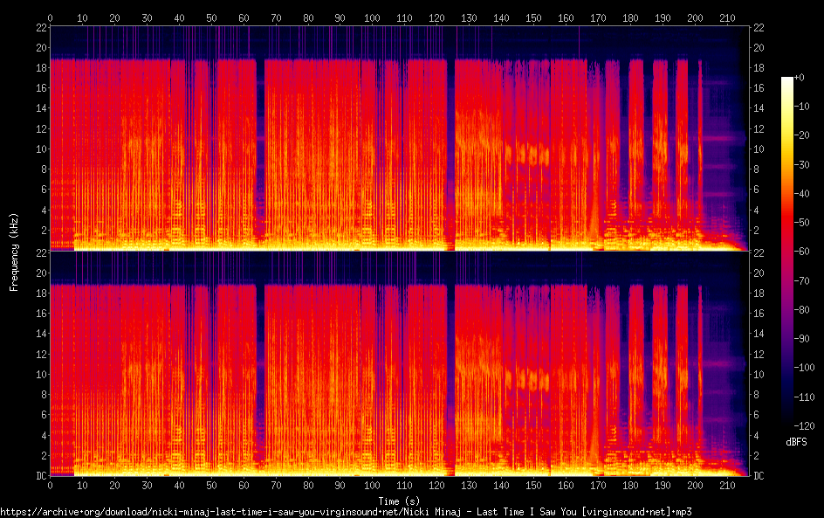
Task: Click the 50 second tick on the bottom time axis
Action: pos(211,487)
